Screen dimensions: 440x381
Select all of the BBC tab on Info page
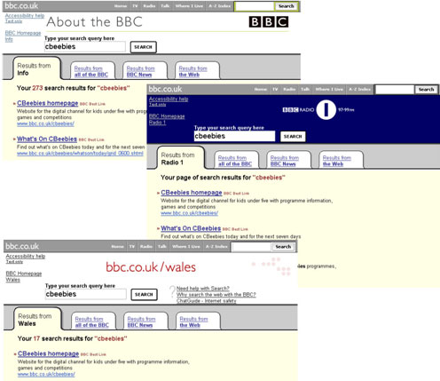92,71
